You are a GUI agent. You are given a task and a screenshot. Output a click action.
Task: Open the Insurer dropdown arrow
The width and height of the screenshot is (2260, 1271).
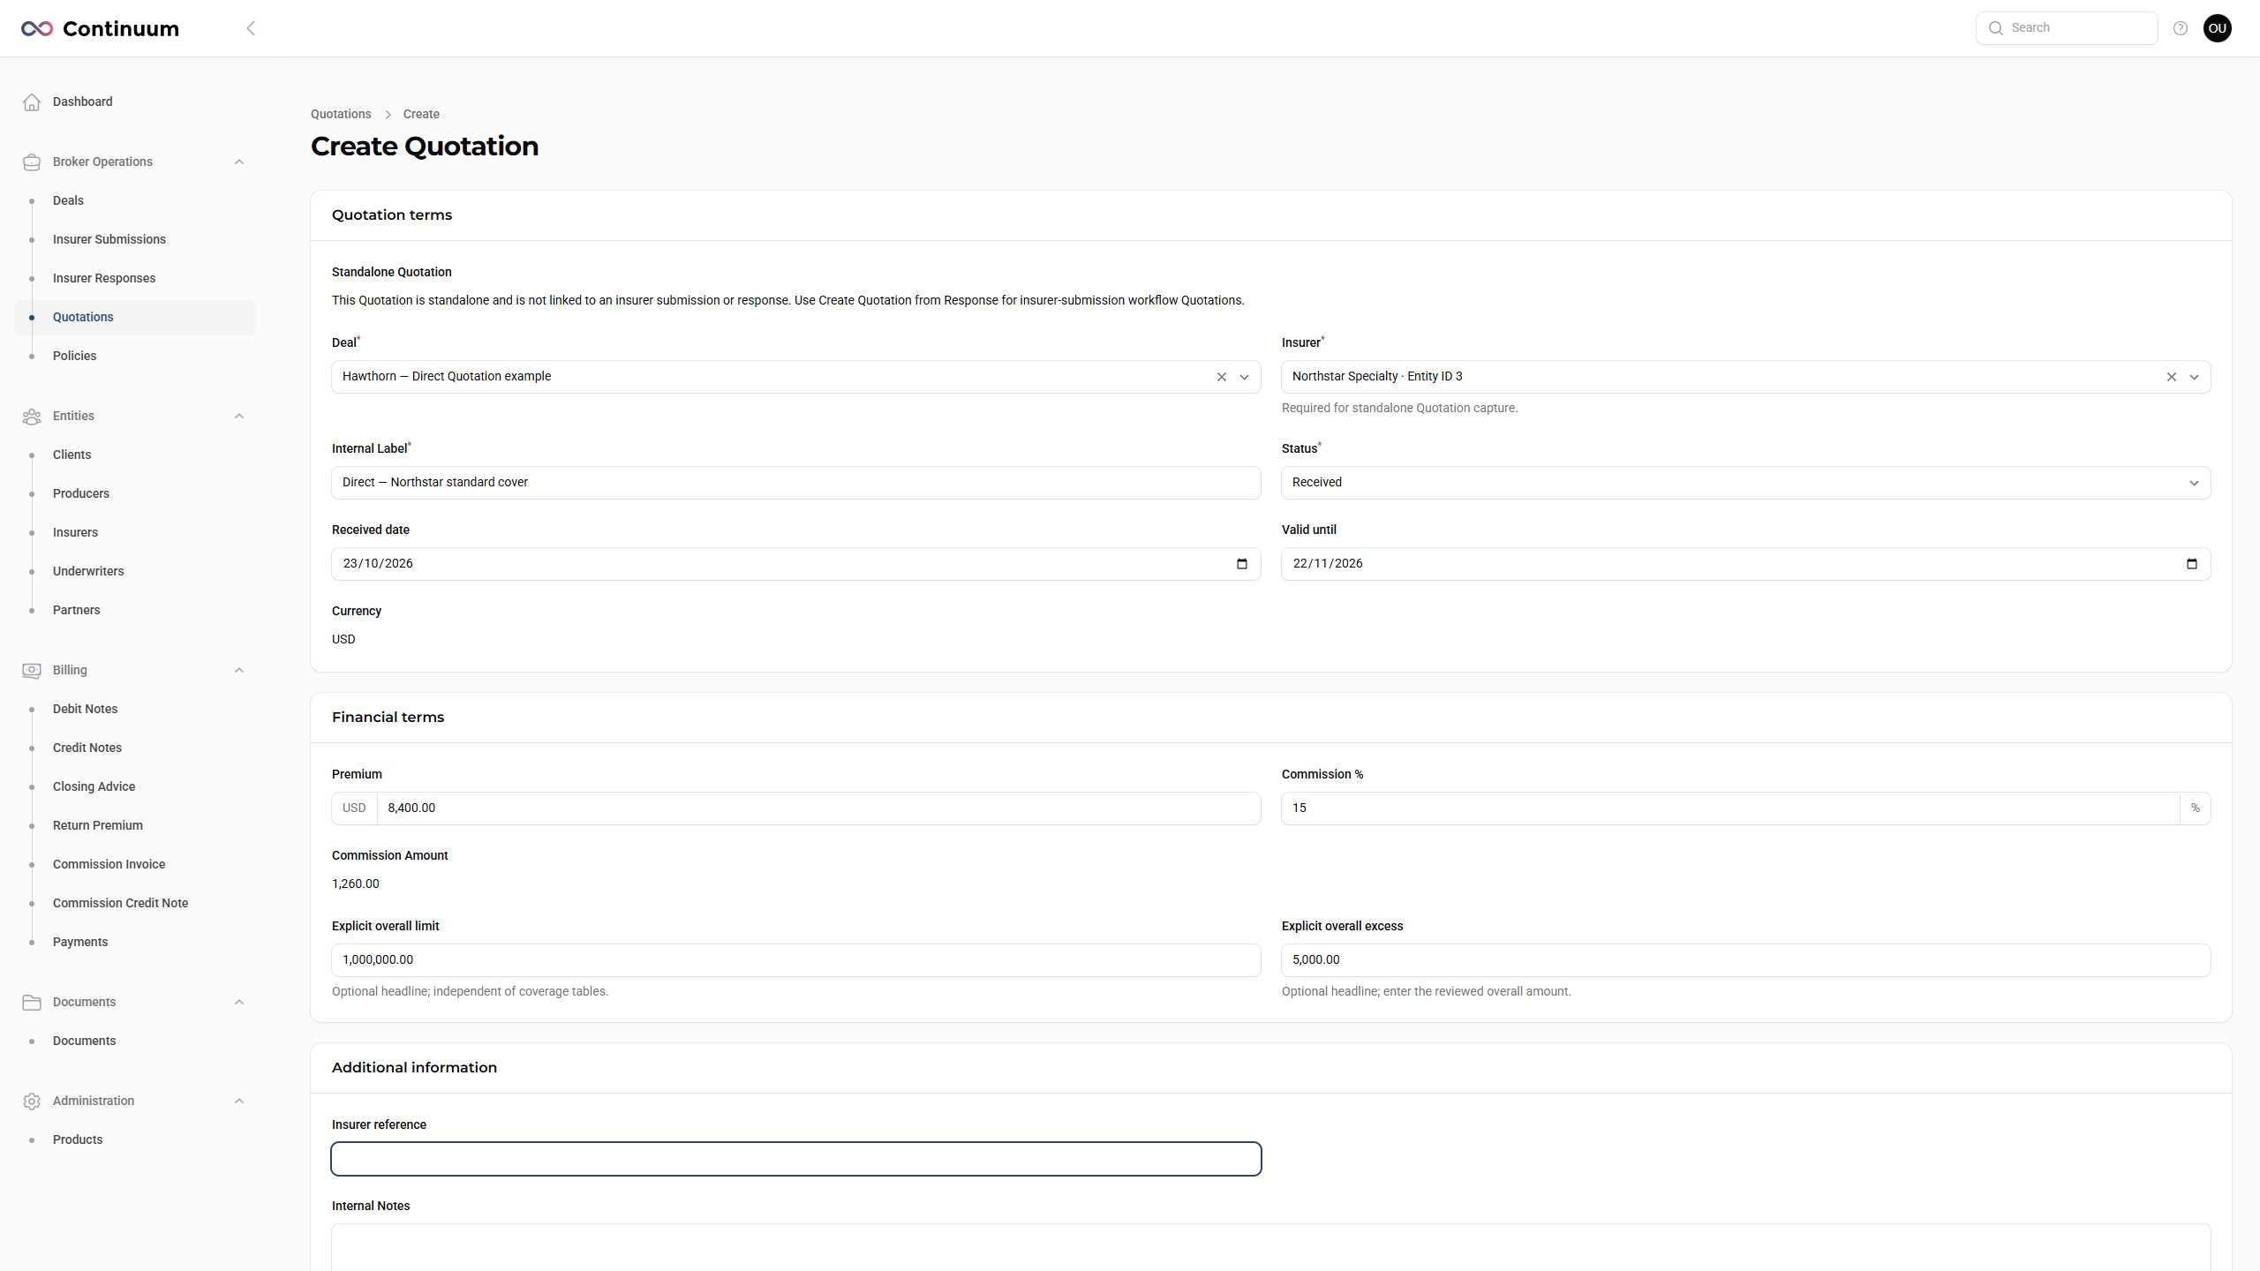coord(2195,377)
